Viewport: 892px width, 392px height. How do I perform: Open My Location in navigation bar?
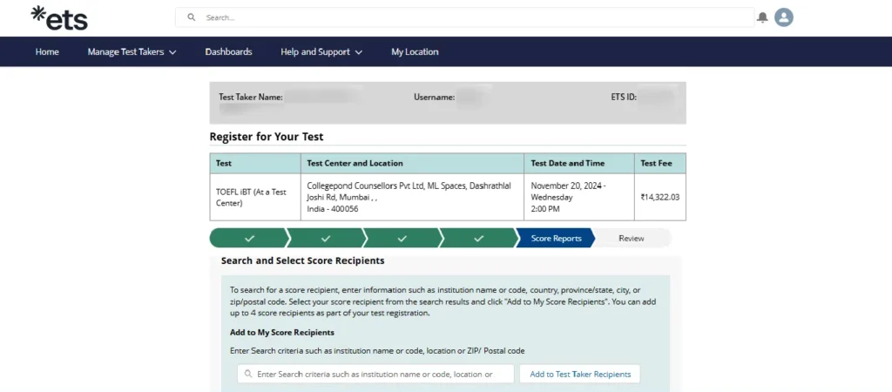tap(415, 51)
